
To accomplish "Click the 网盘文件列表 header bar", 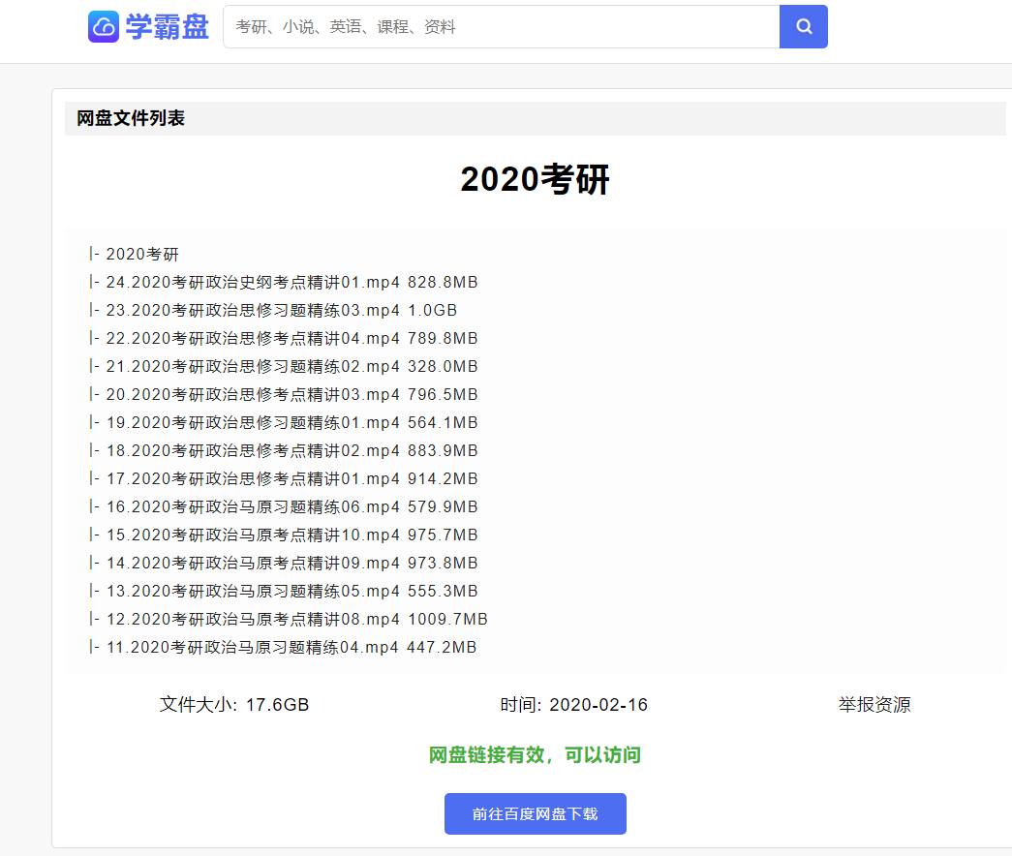I will pos(130,118).
